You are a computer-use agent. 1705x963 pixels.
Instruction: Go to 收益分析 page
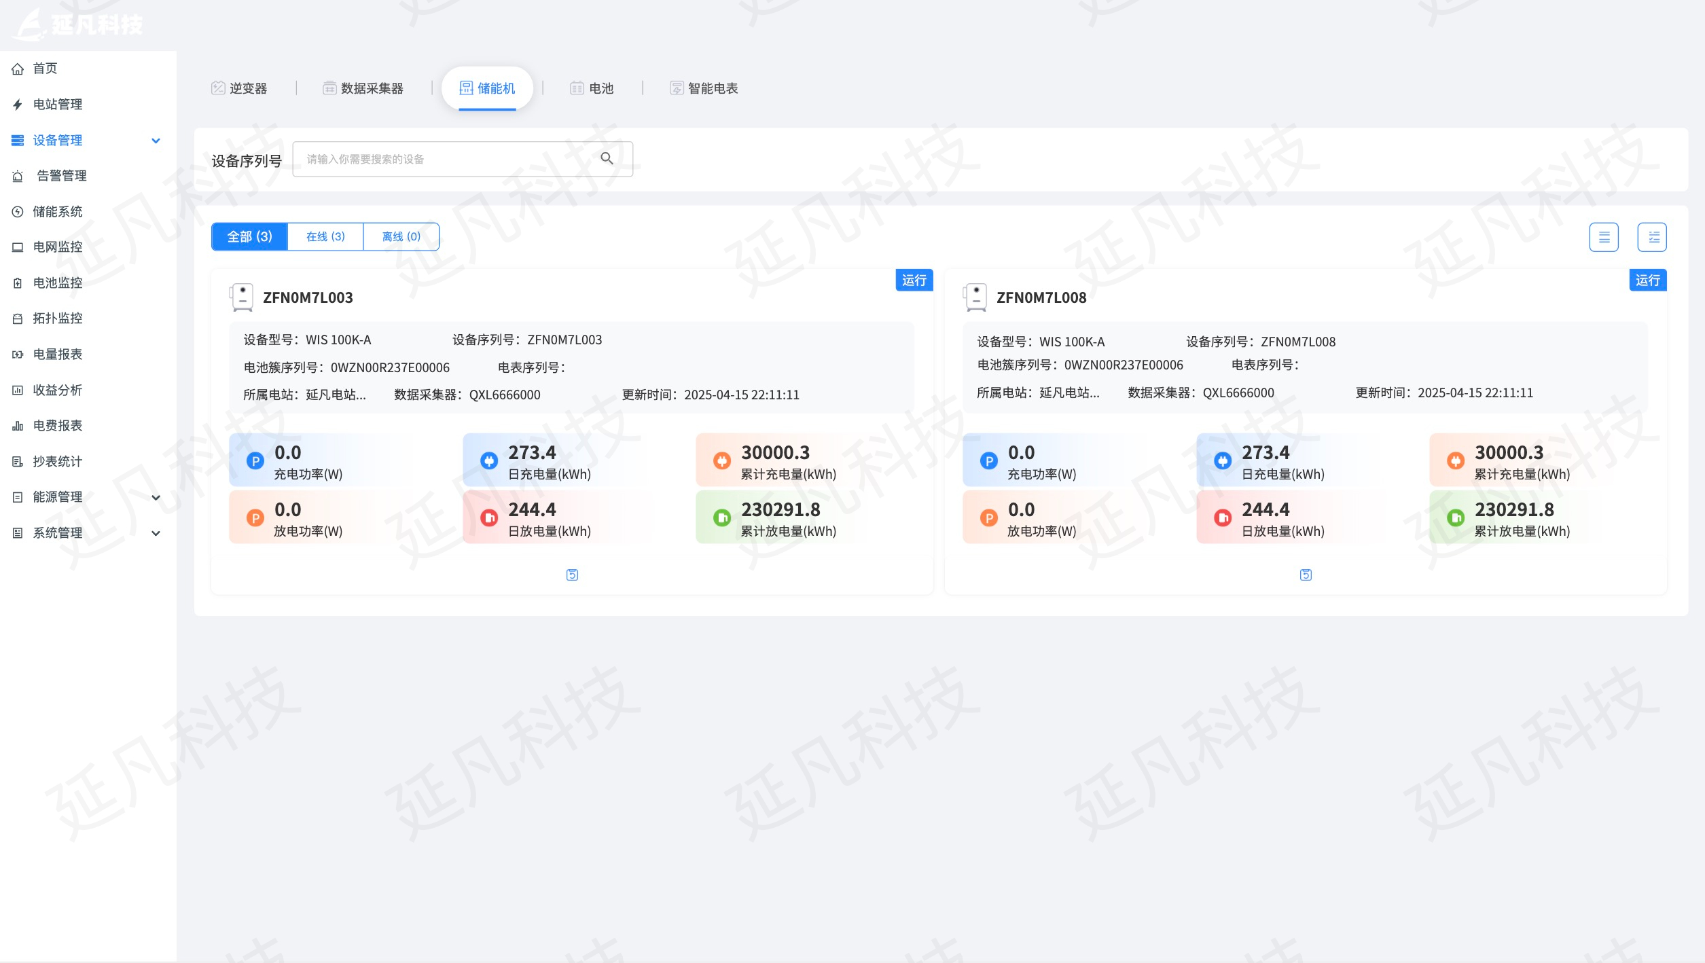point(58,390)
